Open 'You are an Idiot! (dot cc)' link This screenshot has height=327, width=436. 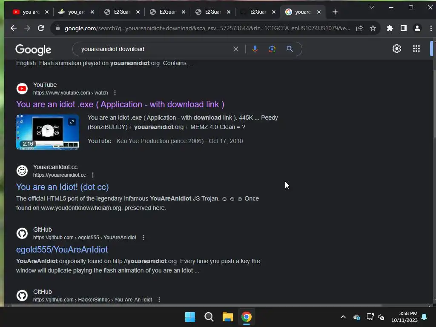62,187
